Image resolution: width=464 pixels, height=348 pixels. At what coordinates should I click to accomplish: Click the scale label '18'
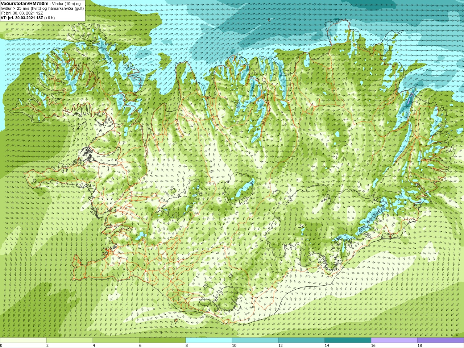(x=419, y=345)
